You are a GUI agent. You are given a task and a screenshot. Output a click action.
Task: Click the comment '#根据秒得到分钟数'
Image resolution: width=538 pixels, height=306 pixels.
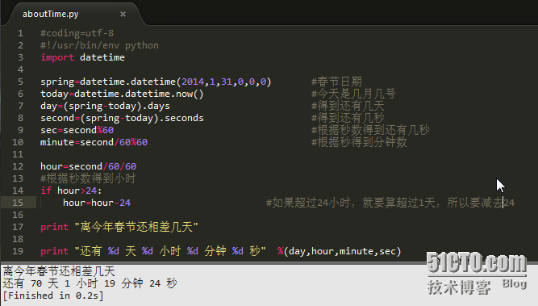359,142
